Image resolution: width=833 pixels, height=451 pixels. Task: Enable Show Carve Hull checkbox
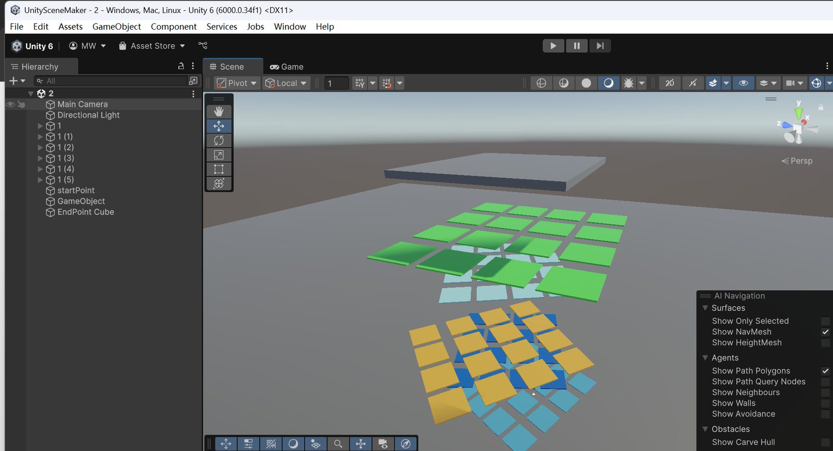825,442
